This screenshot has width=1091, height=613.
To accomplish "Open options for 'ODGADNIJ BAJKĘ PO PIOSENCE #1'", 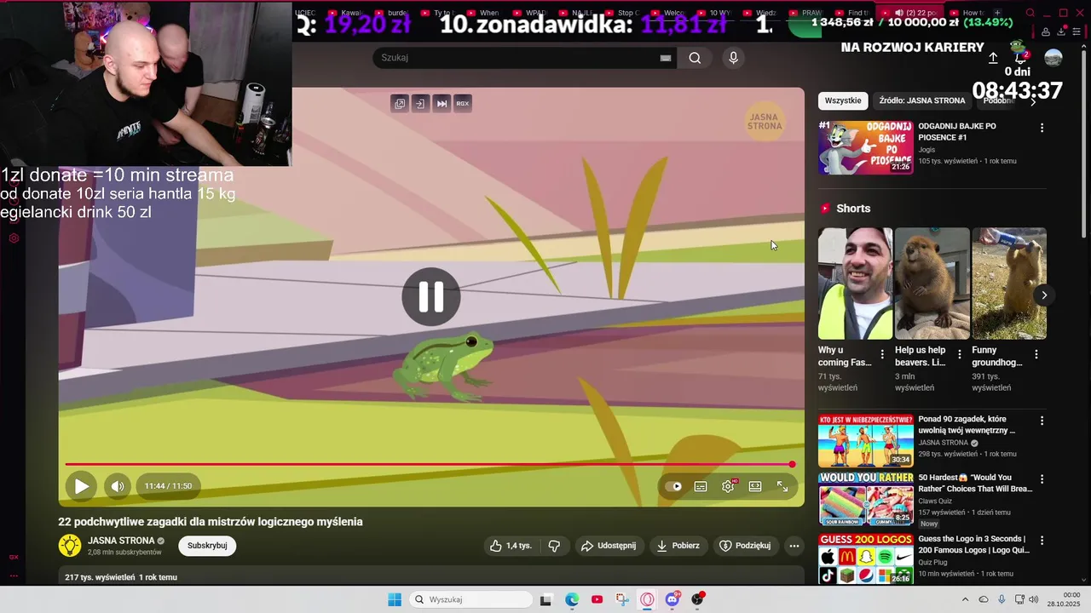I will click(1042, 128).
